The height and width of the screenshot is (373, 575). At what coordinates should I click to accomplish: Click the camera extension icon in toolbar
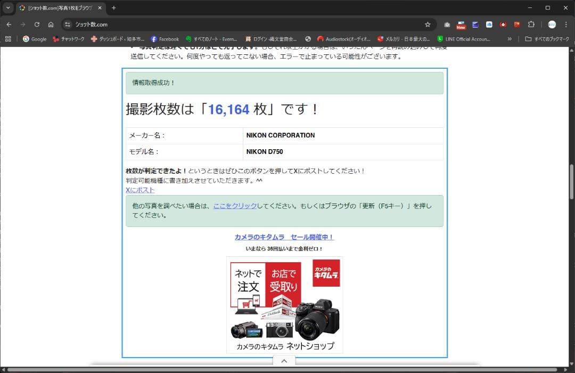click(447, 25)
